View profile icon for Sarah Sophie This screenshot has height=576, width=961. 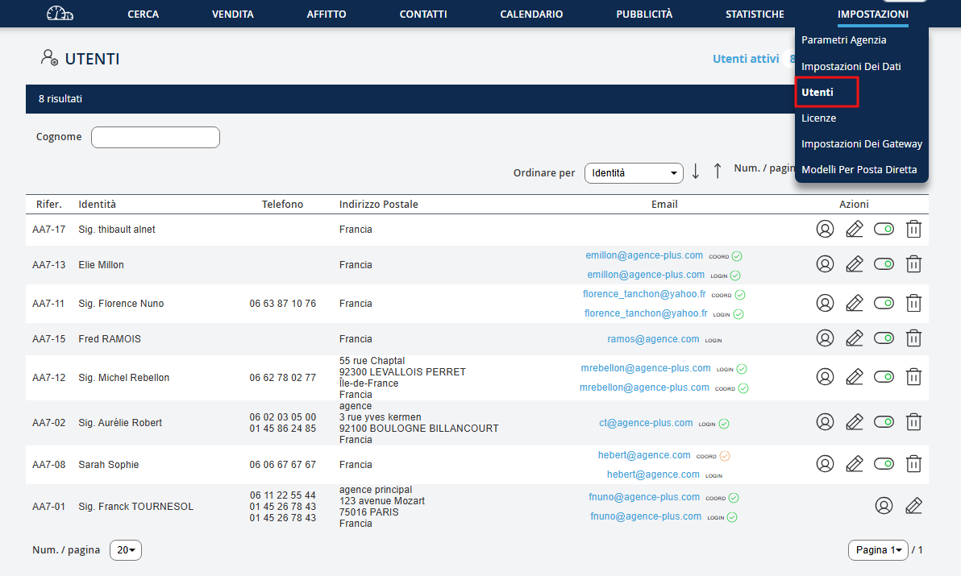point(825,463)
